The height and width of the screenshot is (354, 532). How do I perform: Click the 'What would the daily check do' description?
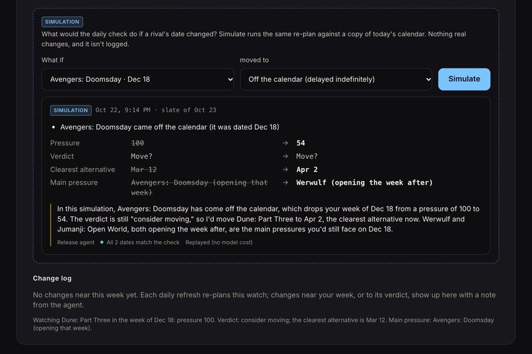coord(253,39)
